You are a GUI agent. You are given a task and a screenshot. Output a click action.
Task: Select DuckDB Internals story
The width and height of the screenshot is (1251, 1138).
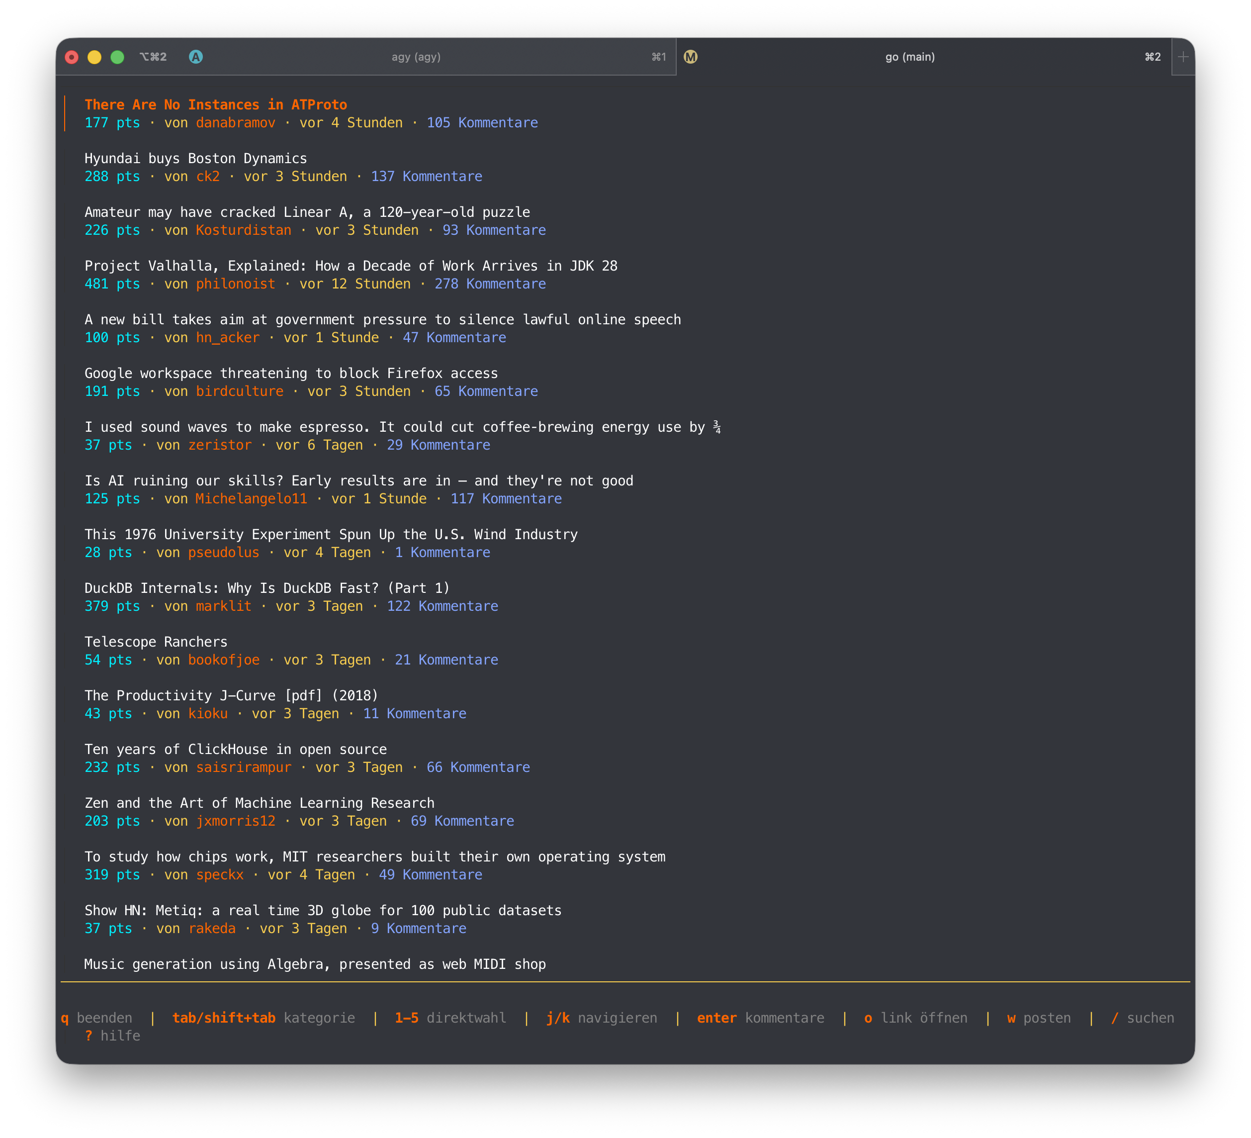pos(267,588)
